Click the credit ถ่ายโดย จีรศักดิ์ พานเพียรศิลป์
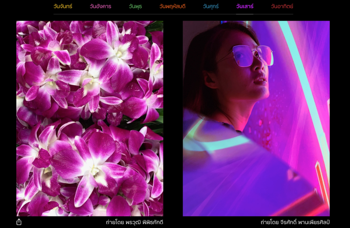350x228 pixels. click(295, 222)
